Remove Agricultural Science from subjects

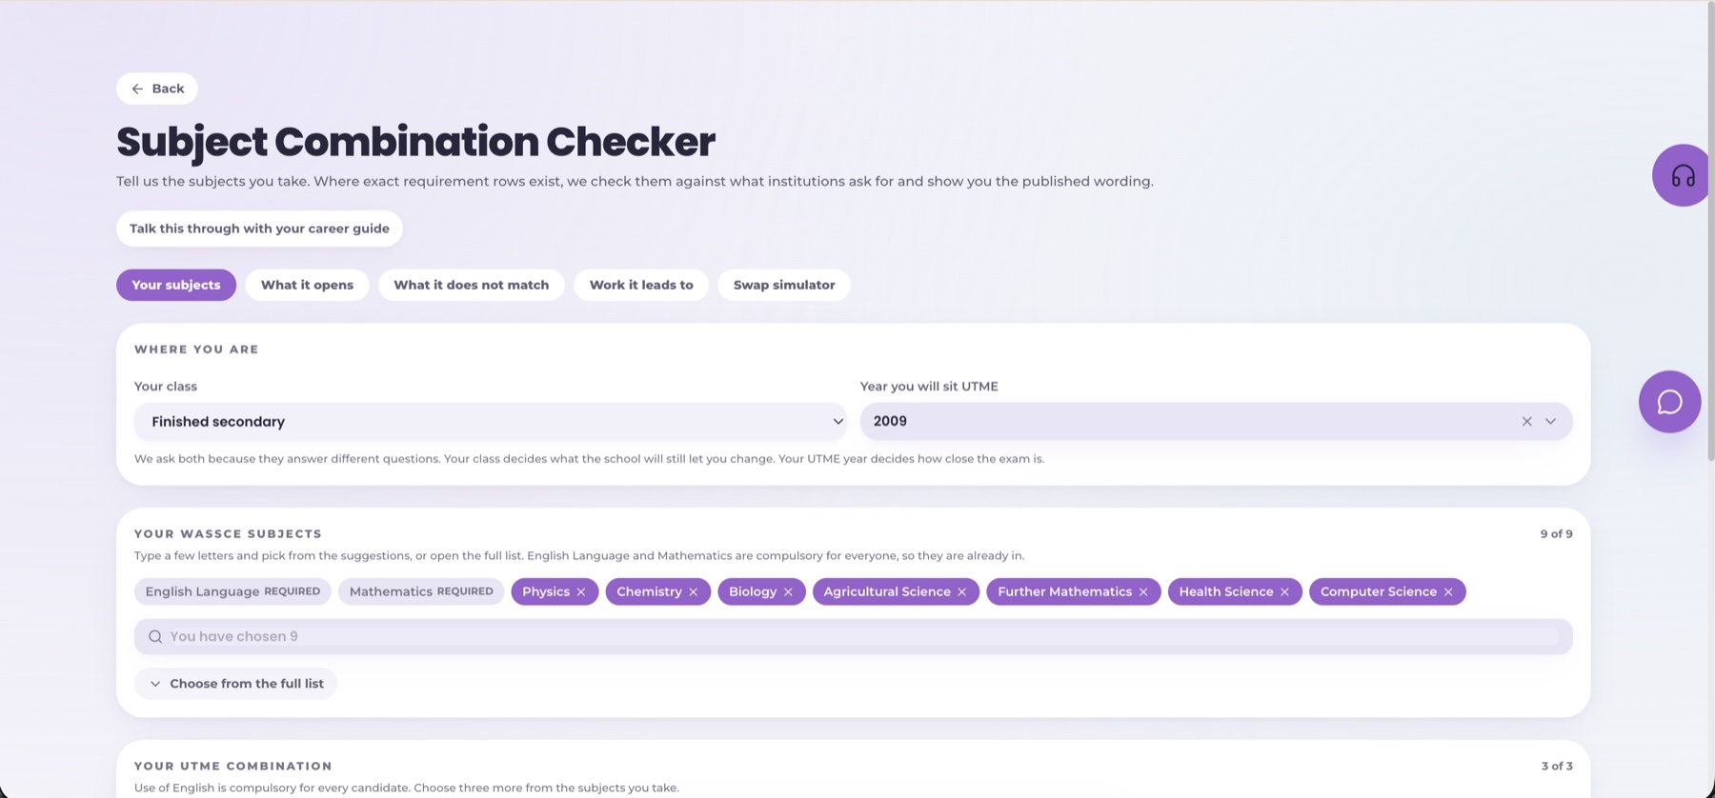(x=962, y=592)
